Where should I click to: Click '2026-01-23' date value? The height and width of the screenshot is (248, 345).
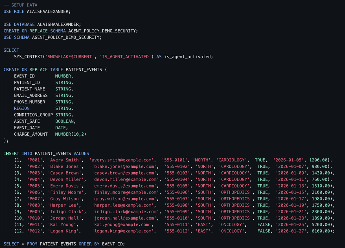pyautogui.click(x=291, y=218)
